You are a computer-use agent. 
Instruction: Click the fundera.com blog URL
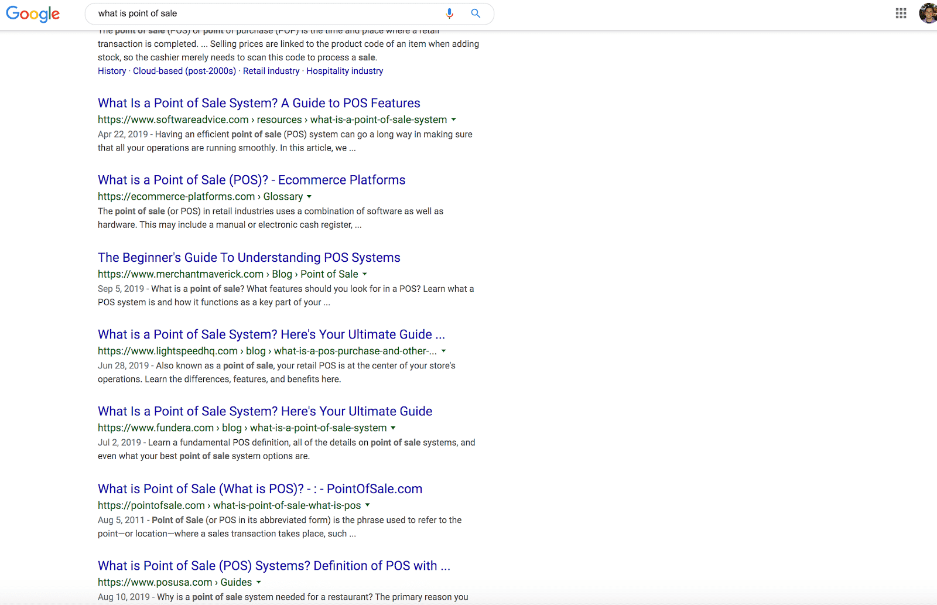pos(242,428)
